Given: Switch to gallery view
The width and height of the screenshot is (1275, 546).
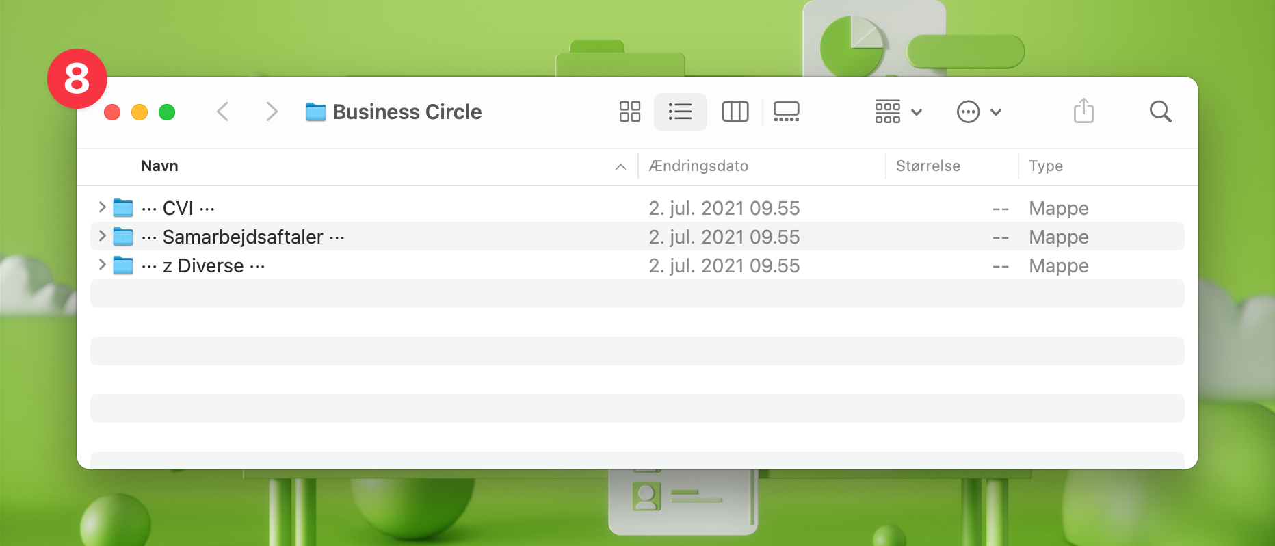Looking at the screenshot, I should pos(786,112).
